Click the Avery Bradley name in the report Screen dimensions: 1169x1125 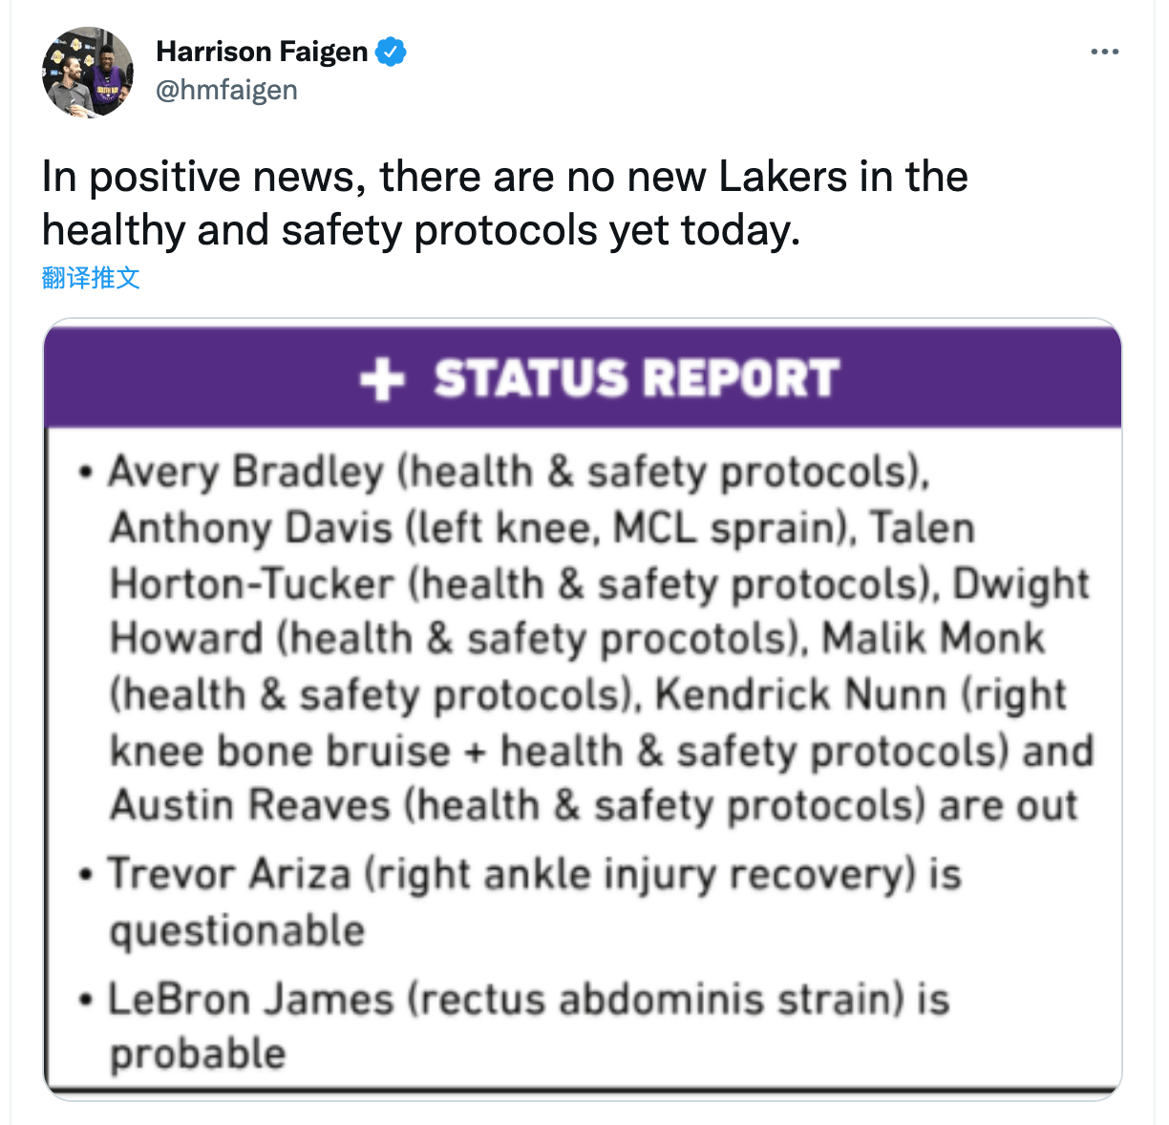click(245, 473)
